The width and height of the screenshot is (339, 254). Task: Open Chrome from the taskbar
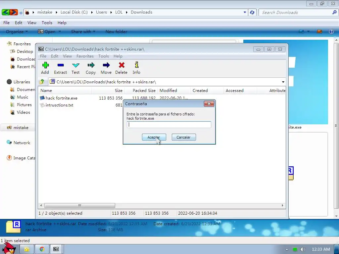[42, 249]
